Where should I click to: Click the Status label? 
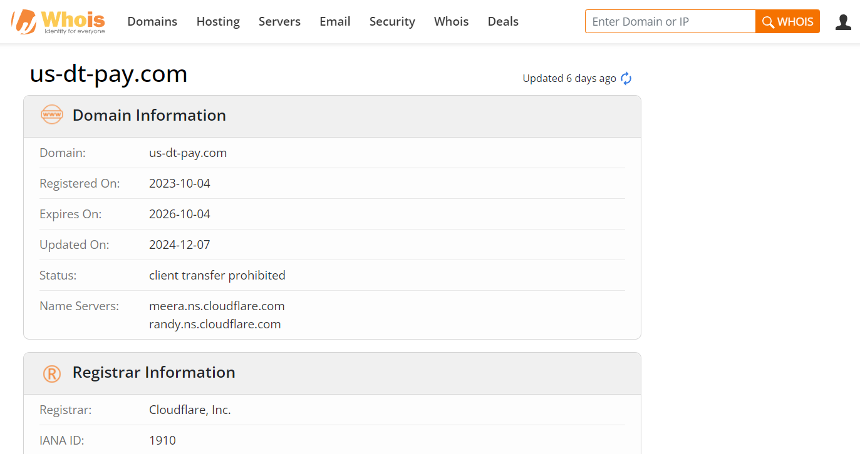pyautogui.click(x=58, y=275)
